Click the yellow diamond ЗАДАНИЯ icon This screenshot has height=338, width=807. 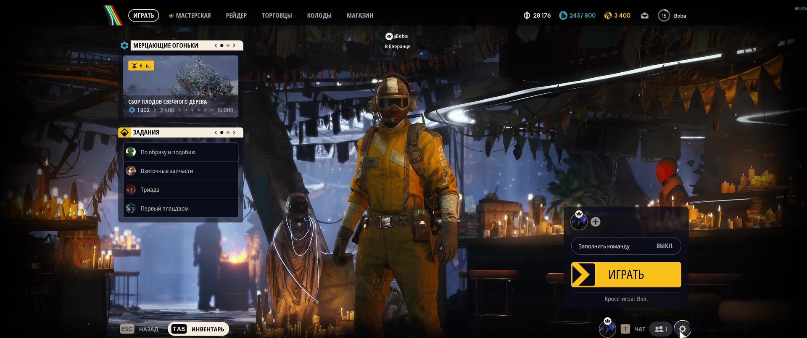[x=124, y=132]
